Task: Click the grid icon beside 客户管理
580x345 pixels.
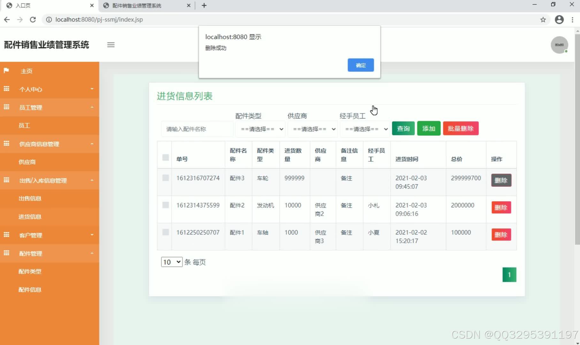Action: (6, 235)
